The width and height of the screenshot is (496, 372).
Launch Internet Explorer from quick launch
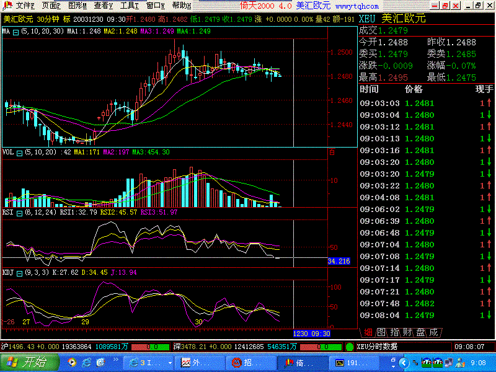point(86,363)
